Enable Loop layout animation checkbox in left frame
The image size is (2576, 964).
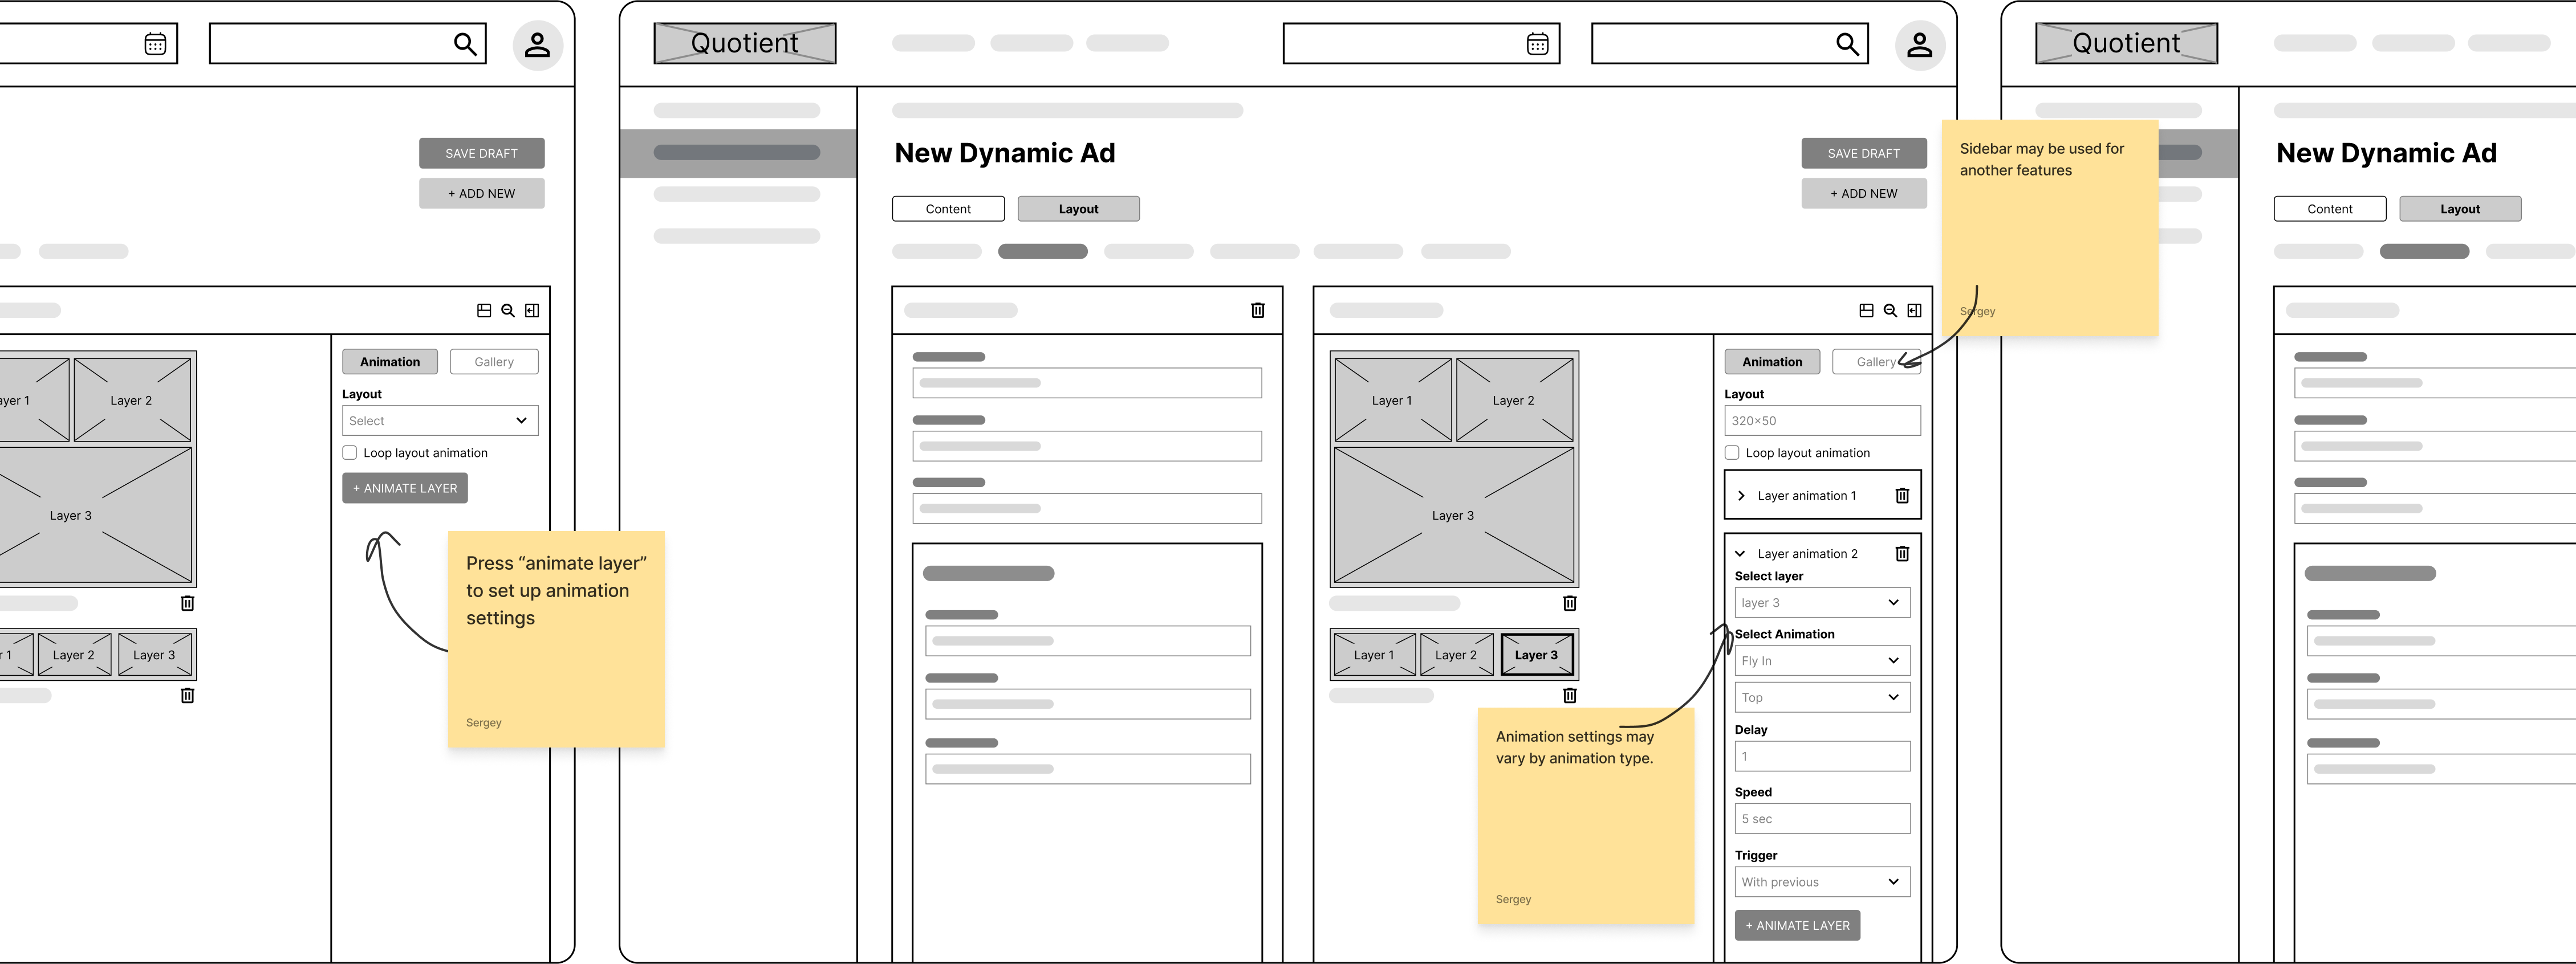point(350,452)
